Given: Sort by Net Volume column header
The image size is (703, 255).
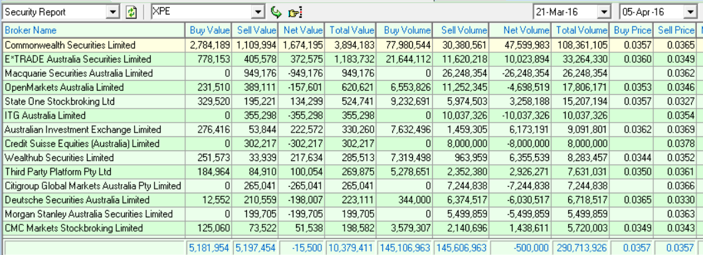Looking at the screenshot, I should [x=520, y=30].
